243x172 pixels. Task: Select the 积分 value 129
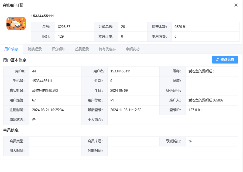pos(61,36)
